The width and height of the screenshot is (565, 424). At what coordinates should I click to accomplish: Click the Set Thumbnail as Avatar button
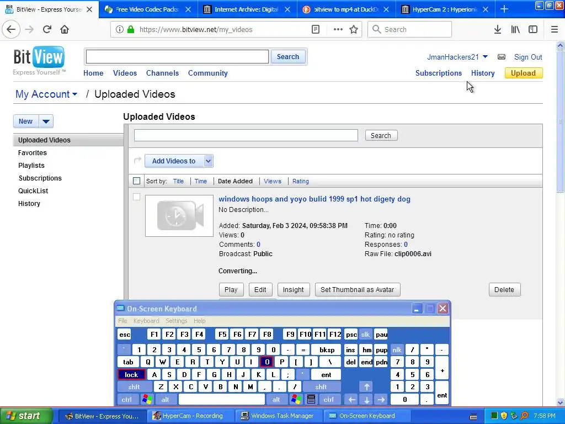(358, 290)
